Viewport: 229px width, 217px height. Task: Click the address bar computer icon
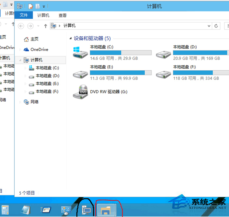coord(53,26)
